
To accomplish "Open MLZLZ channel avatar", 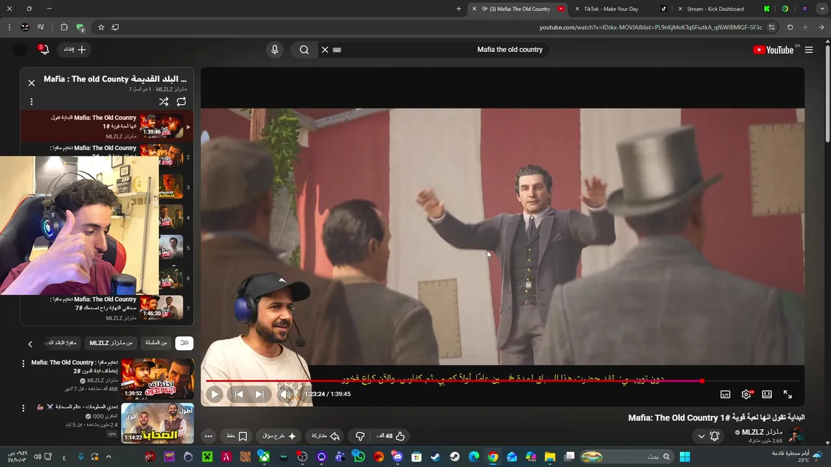I will [795, 436].
